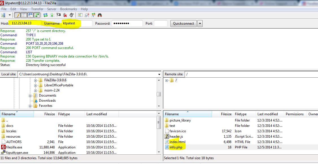This screenshot has height=164, width=318.
Task: Toggle the local directory tree display
Action: coord(24,15)
